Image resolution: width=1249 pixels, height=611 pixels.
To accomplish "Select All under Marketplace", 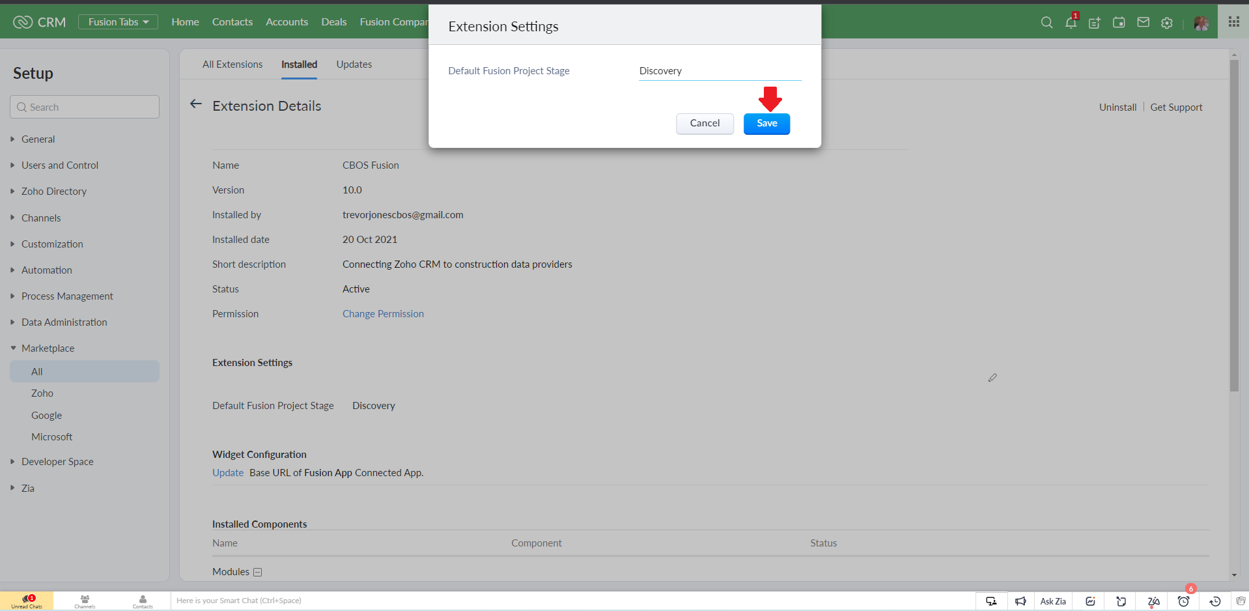I will (x=85, y=372).
